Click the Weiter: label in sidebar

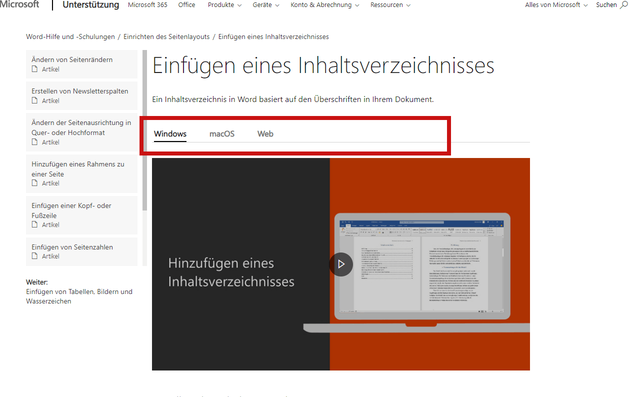(37, 282)
